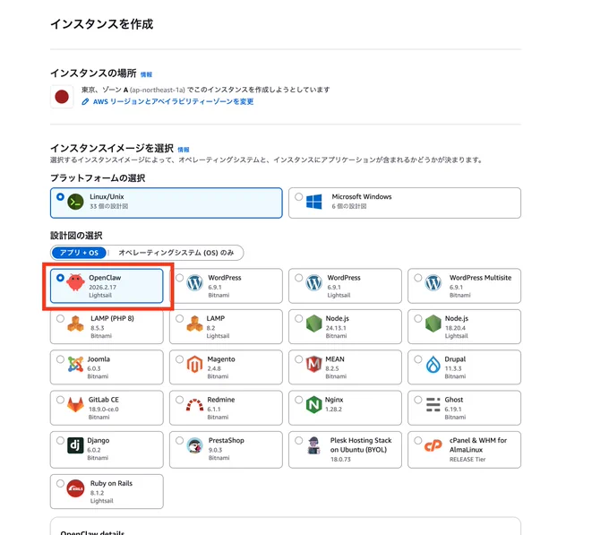
Task: Select the OpenClaw blueprint radio button
Action: click(x=60, y=278)
